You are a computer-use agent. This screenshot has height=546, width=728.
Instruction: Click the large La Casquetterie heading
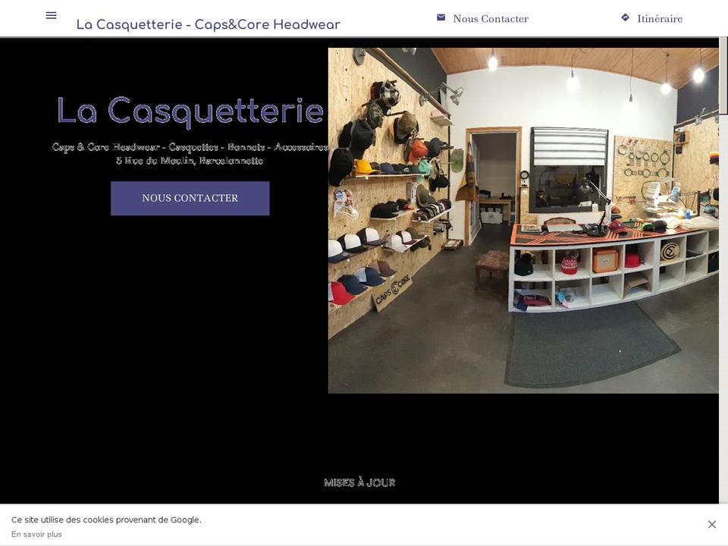tap(190, 111)
